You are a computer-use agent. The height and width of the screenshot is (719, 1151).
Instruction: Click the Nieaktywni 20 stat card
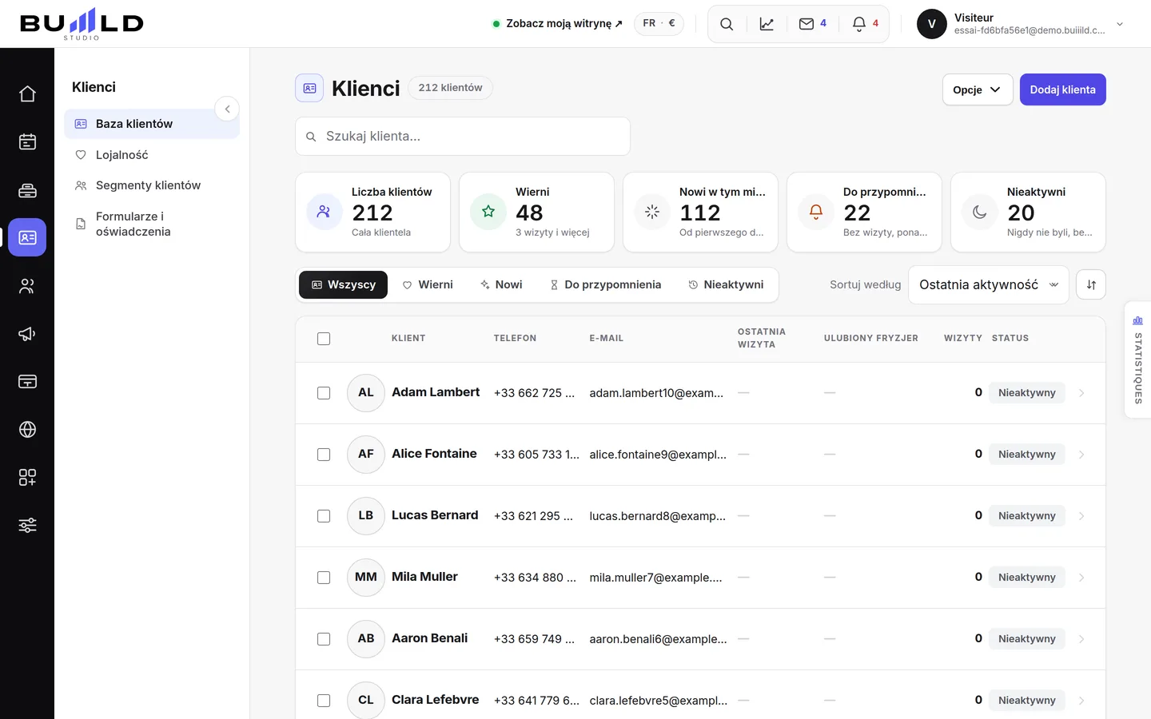(1028, 213)
